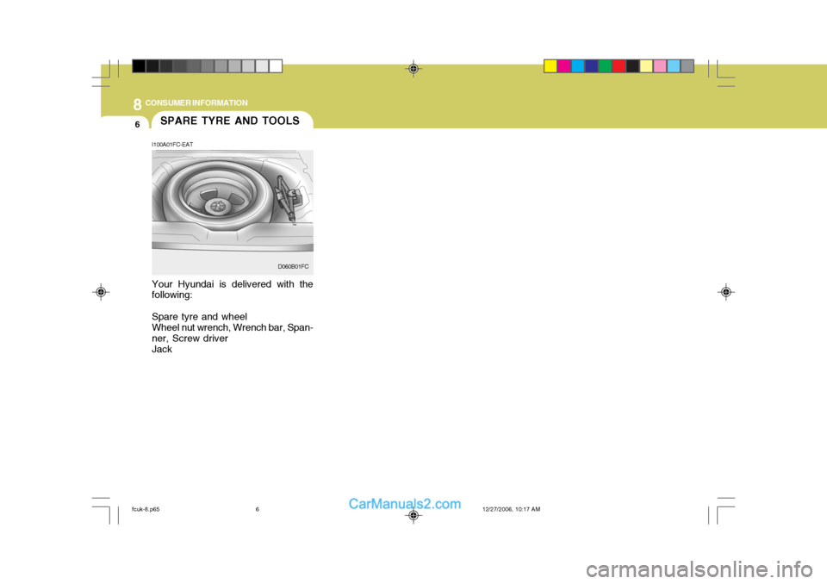
Task: Pick the pink swatch in color bar
Action: pyautogui.click(x=660, y=66)
